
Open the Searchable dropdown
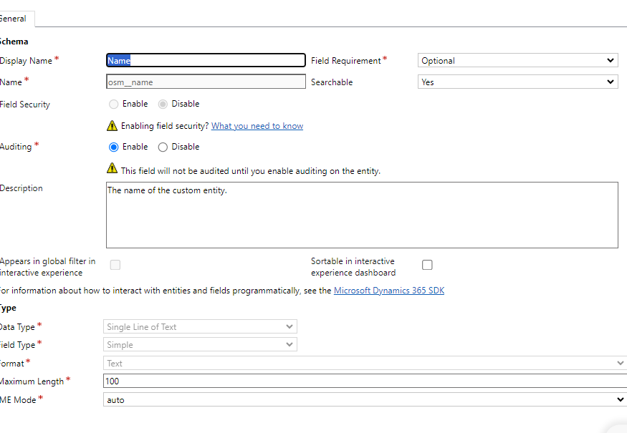pos(517,82)
